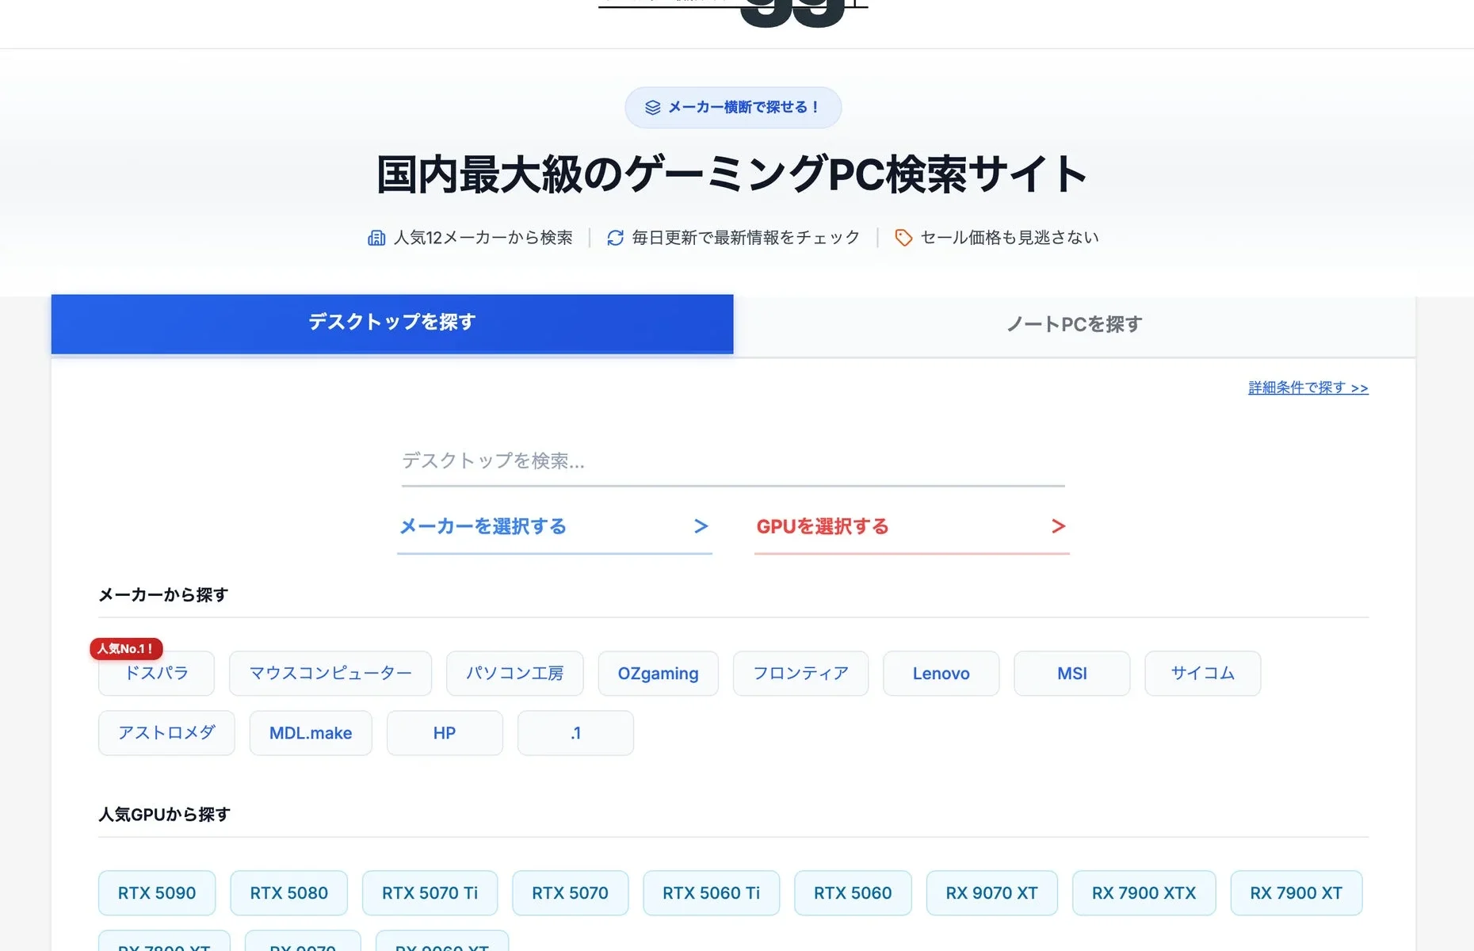The width and height of the screenshot is (1474, 951).
Task: Focus the デスクトップを検索 search field
Action: (x=732, y=461)
